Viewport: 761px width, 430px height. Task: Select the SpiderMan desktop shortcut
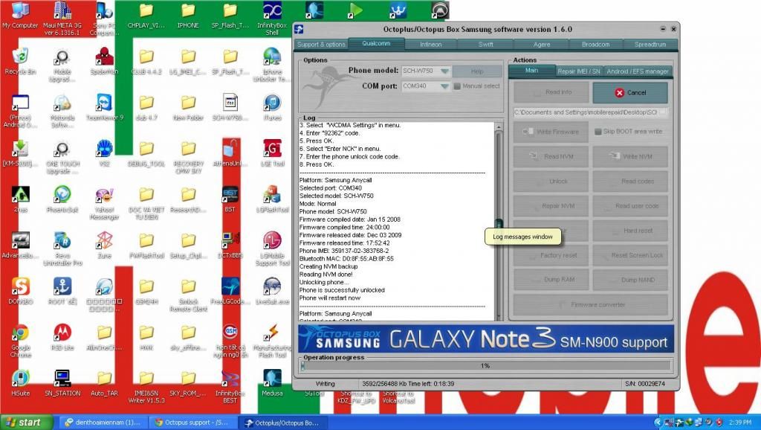(104, 61)
